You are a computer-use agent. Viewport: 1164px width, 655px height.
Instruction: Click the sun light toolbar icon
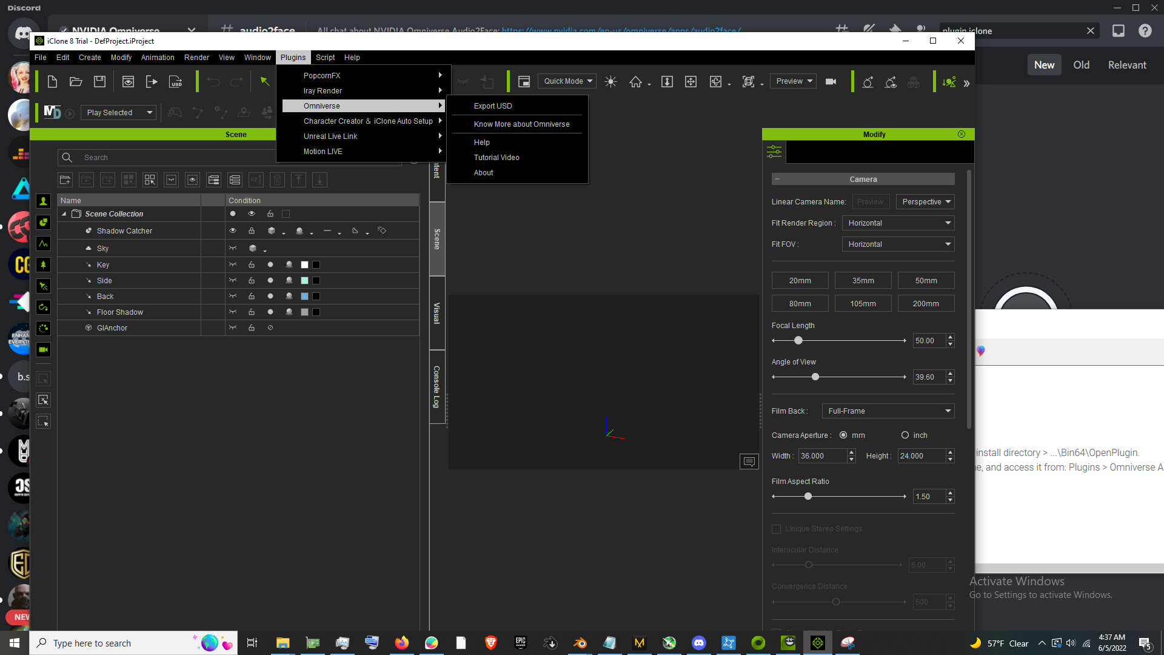point(610,81)
